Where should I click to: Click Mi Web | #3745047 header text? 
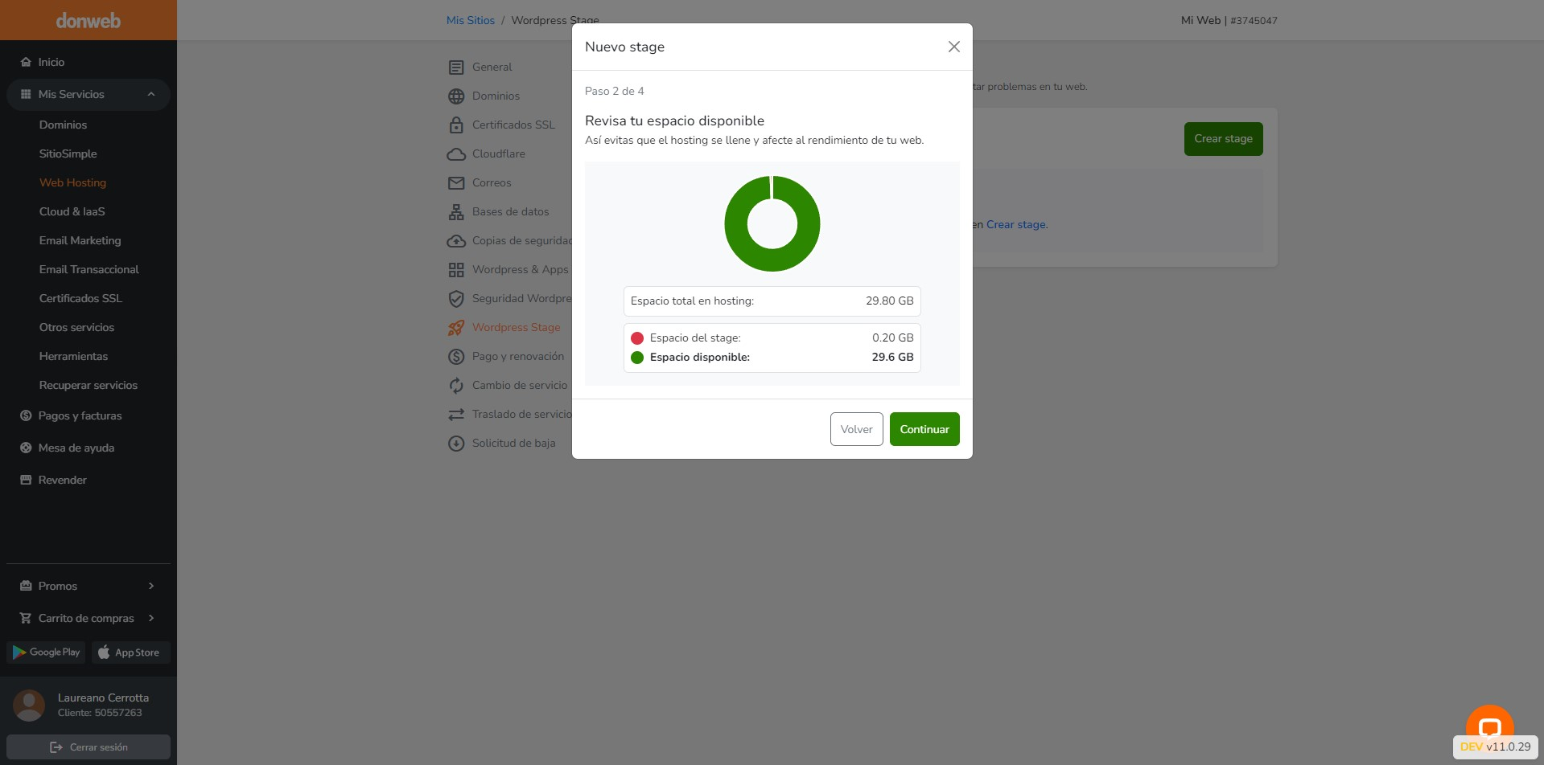tap(1229, 20)
